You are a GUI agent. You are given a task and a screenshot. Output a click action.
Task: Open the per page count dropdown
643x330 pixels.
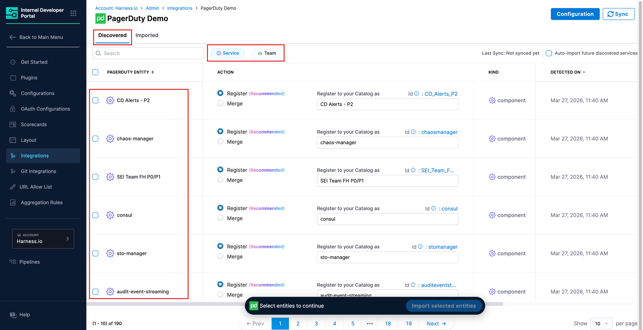pyautogui.click(x=601, y=323)
